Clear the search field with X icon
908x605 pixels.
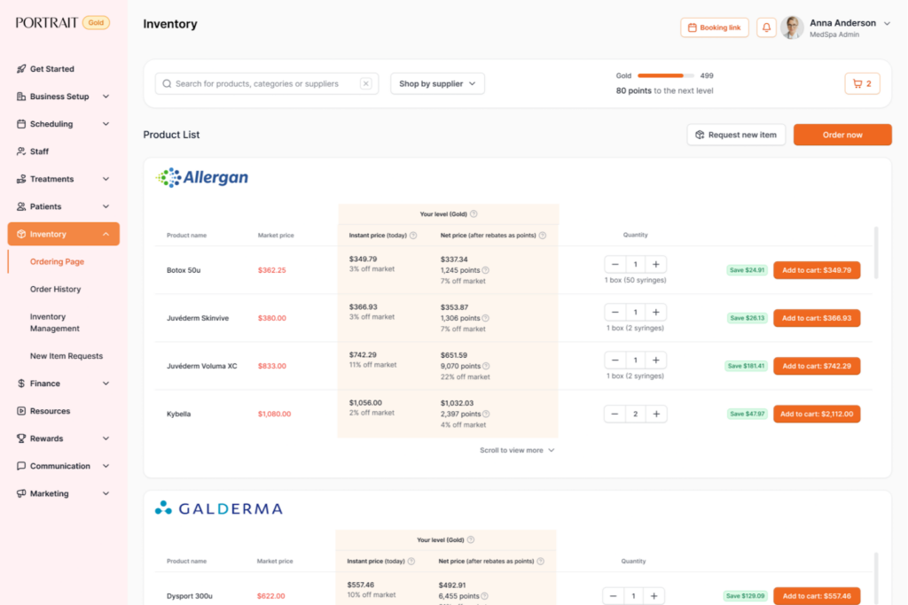pyautogui.click(x=365, y=84)
